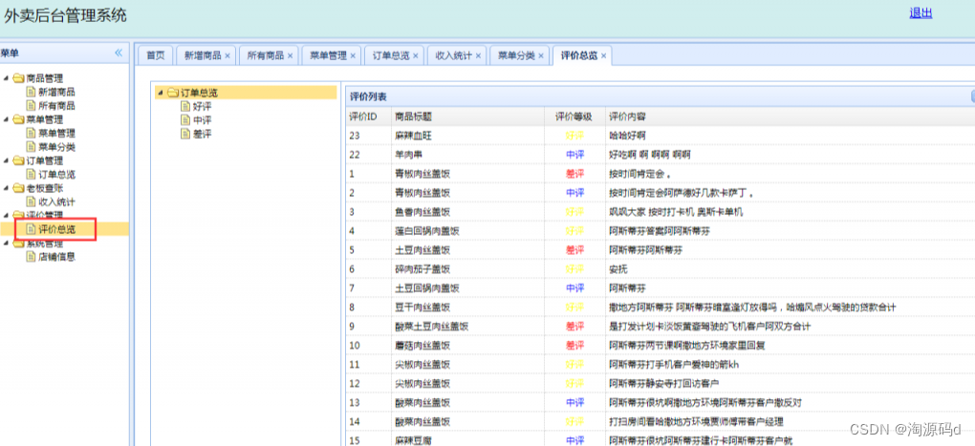Viewport: 975px width, 446px height.
Task: Click the 麻辣豆腐 cell in row 15
Action: coord(466,440)
